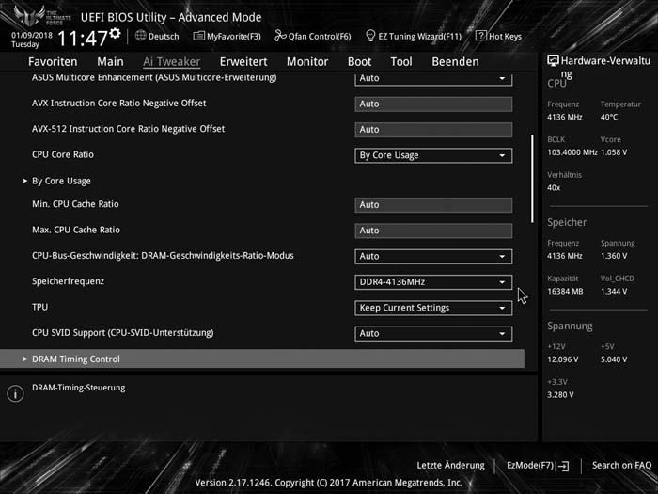The image size is (658, 494).
Task: Click the Speicher Spannung 1.360 V value
Action: (614, 256)
